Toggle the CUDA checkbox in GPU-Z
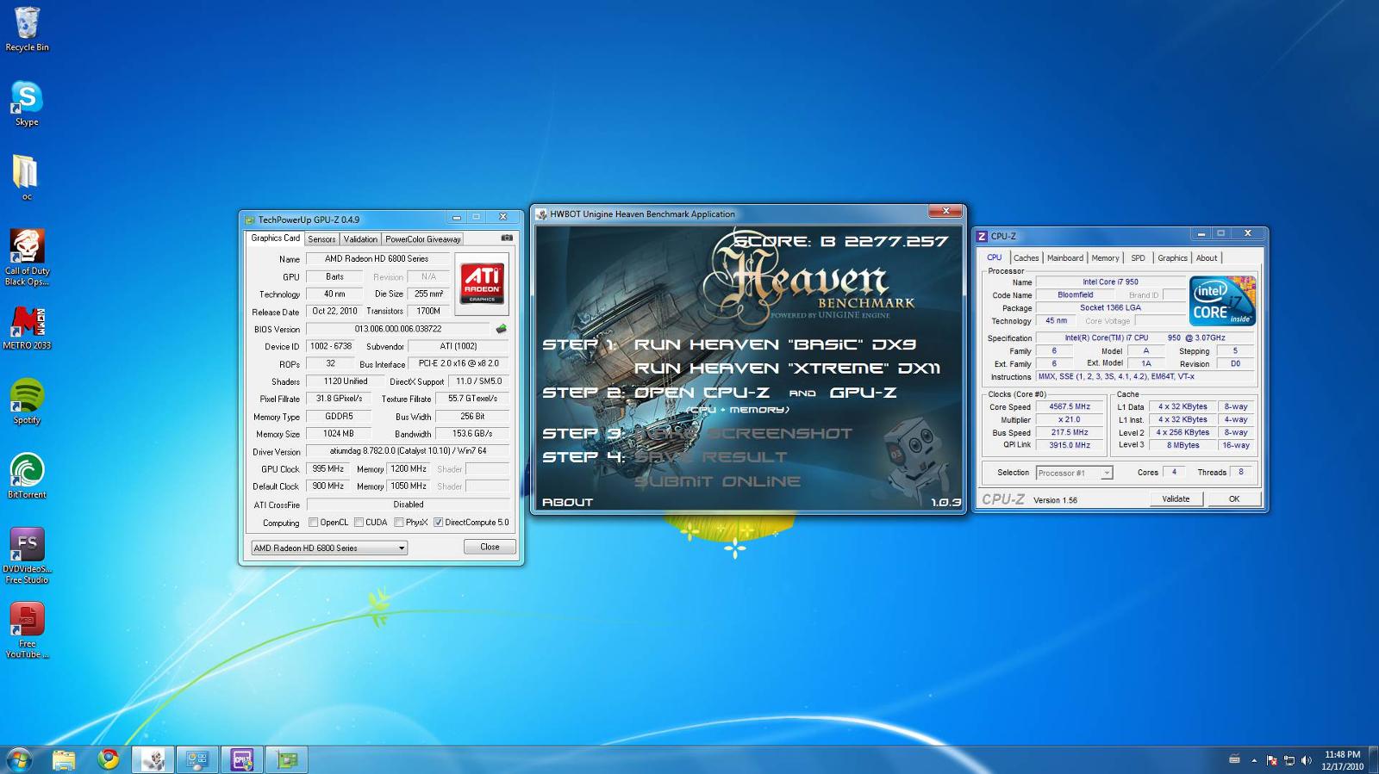This screenshot has width=1379, height=774. (359, 523)
